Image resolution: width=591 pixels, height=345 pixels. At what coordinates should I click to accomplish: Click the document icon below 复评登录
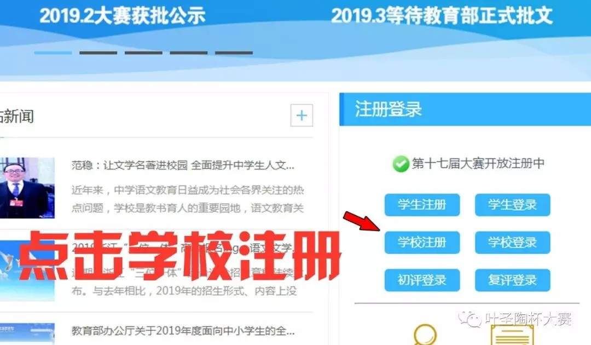512,335
